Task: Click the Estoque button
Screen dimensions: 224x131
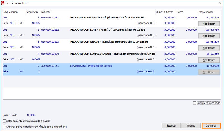Action: 171,126
